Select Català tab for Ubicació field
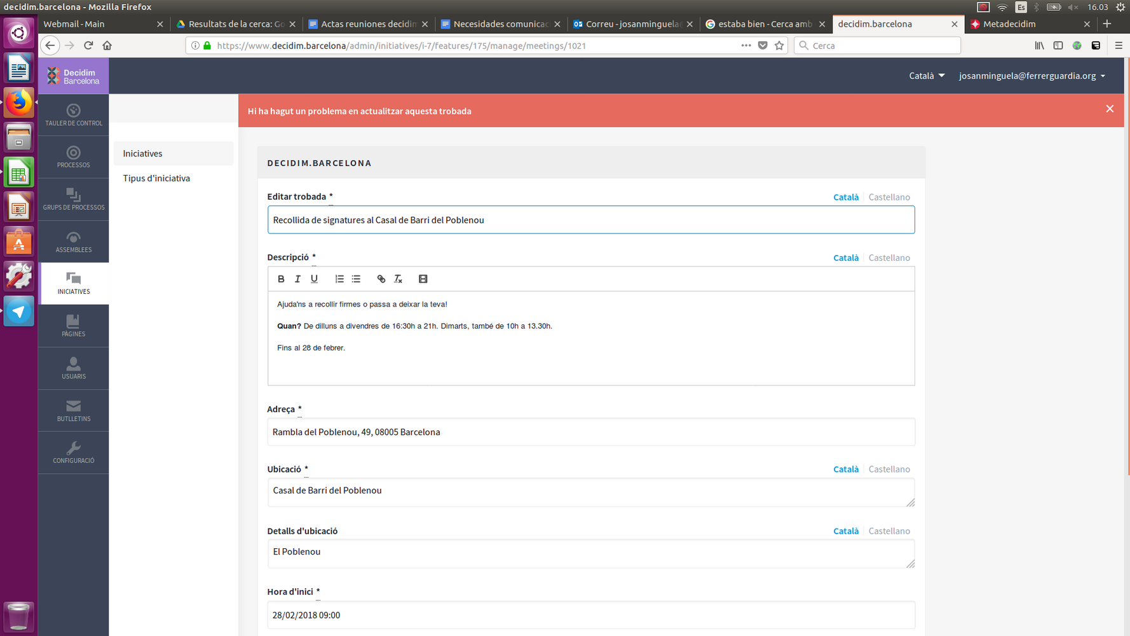The image size is (1130, 636). tap(845, 469)
